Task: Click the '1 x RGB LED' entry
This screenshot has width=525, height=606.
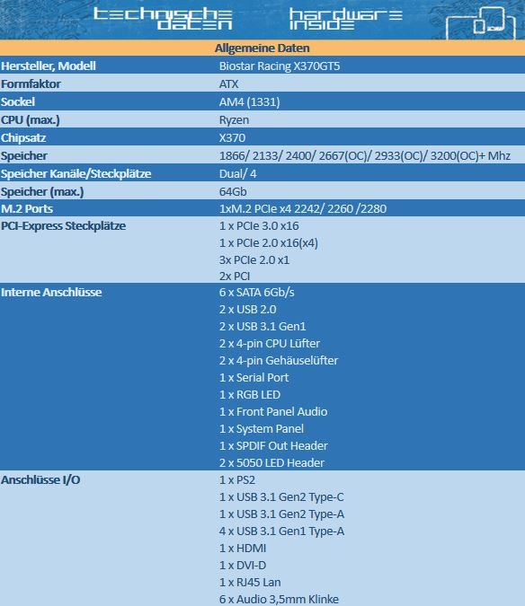Action: click(250, 395)
